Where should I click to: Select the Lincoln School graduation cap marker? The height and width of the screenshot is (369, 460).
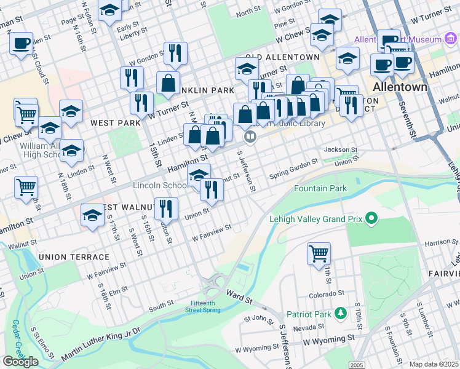pyautogui.click(x=199, y=176)
